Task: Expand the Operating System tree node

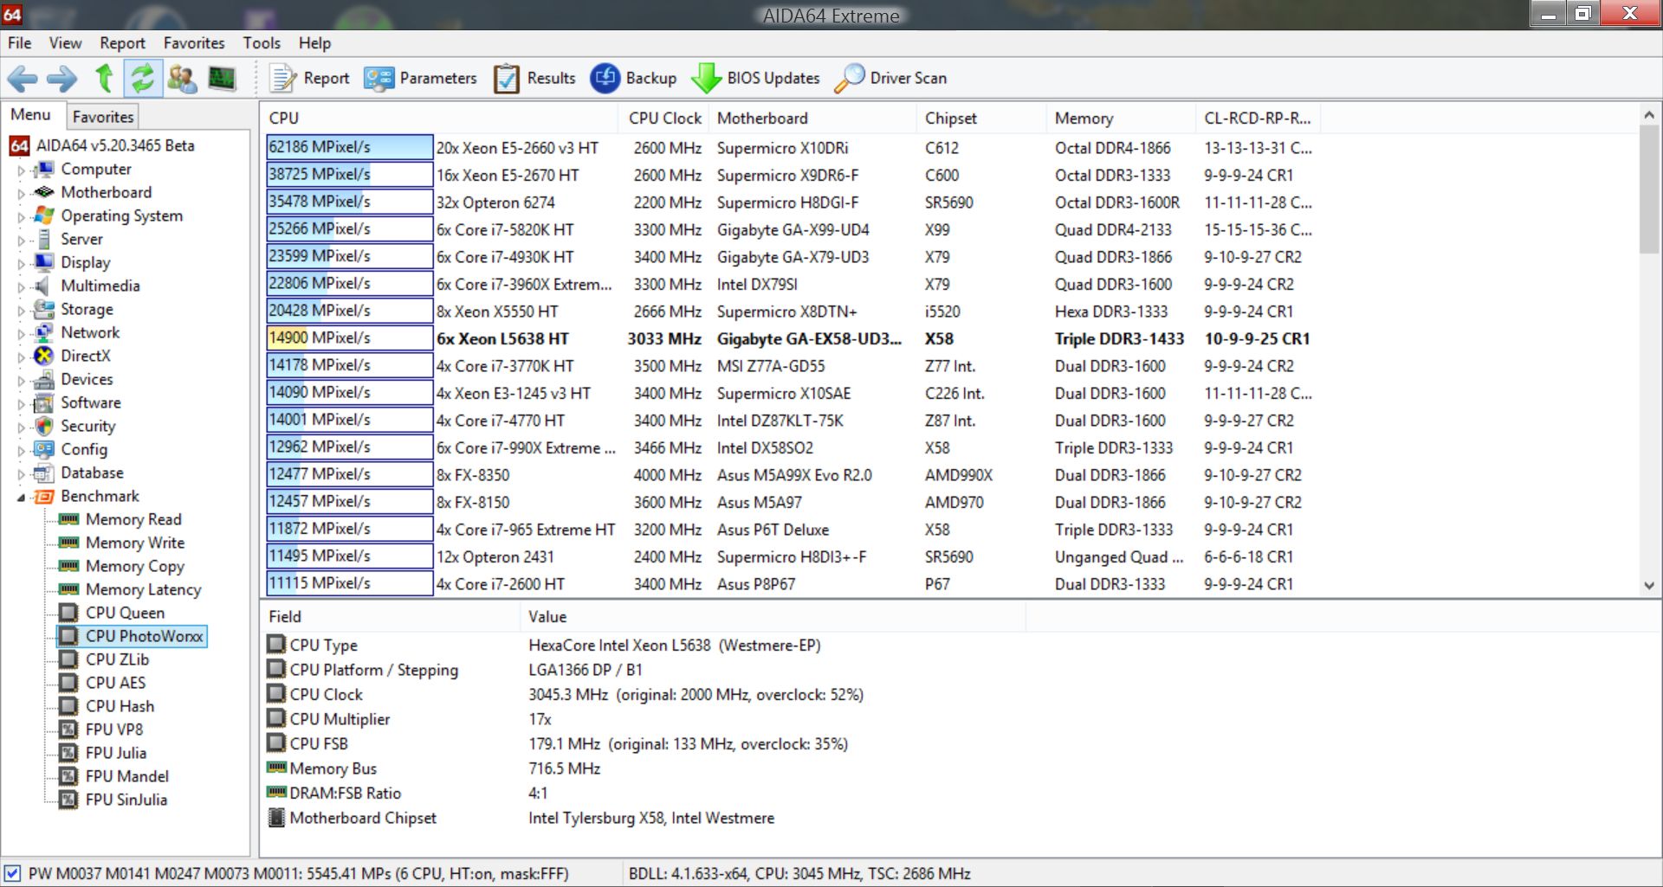Action: [22, 217]
